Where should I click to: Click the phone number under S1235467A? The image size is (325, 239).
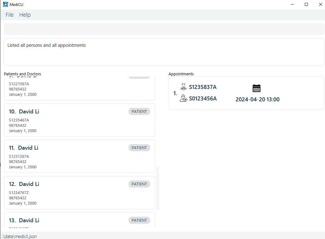click(x=18, y=126)
